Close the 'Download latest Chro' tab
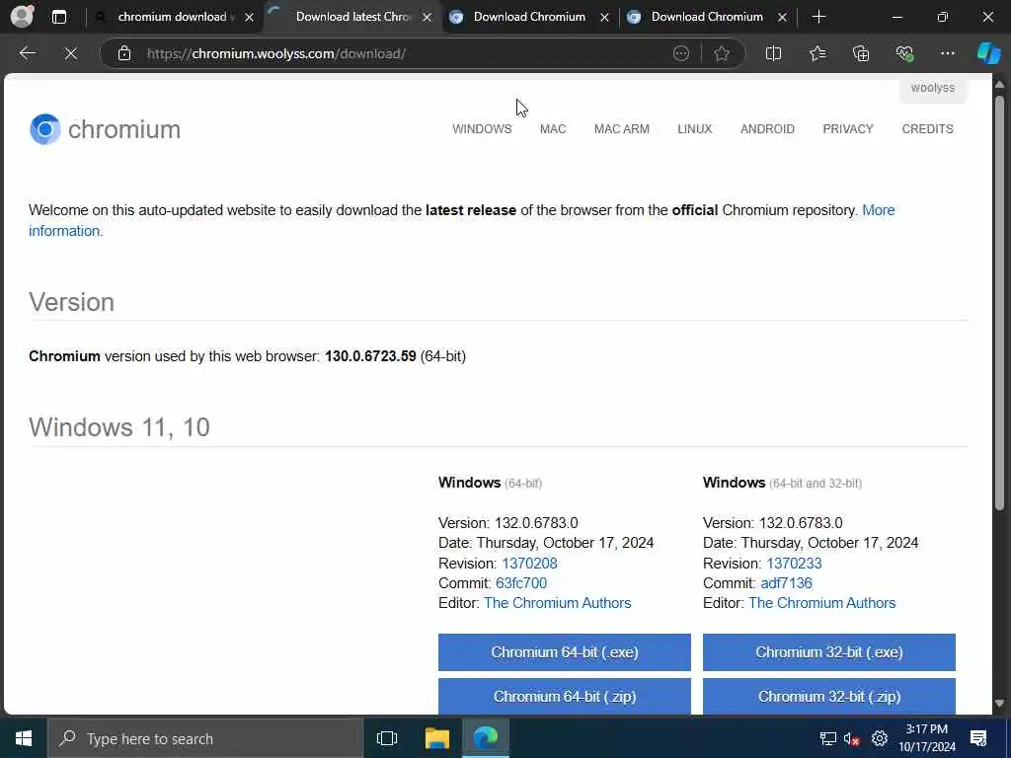The image size is (1011, 758). pyautogui.click(x=427, y=18)
